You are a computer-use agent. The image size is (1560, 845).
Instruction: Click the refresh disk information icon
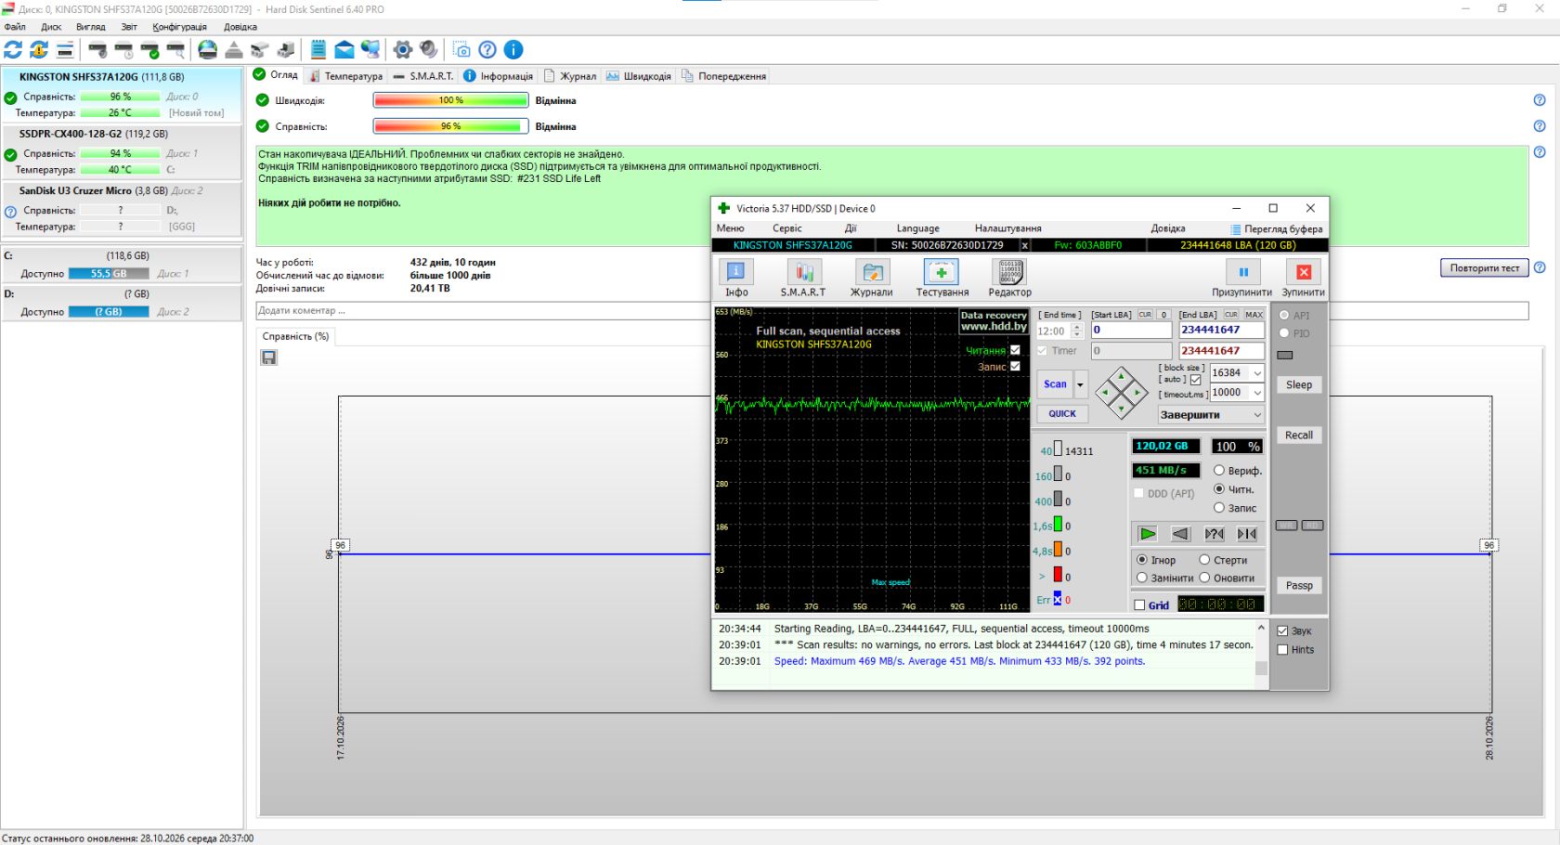click(13, 49)
